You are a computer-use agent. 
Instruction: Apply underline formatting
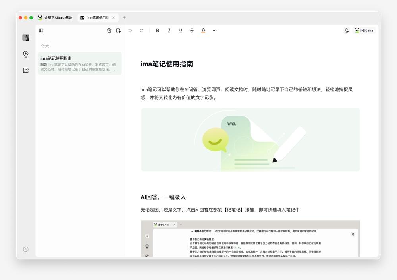180,30
